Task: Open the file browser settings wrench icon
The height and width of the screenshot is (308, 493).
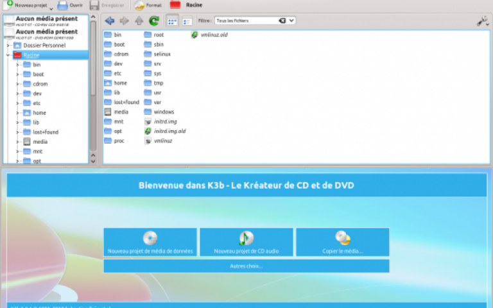Action: [482, 21]
